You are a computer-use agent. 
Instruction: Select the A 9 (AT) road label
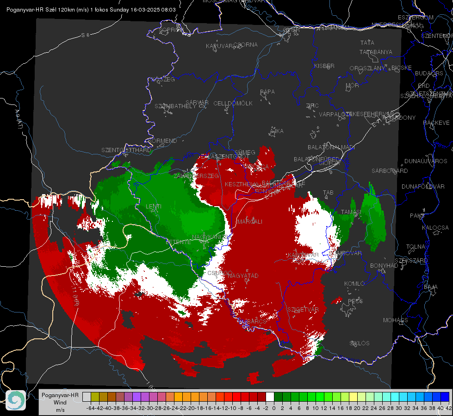pyautogui.click(x=19, y=119)
